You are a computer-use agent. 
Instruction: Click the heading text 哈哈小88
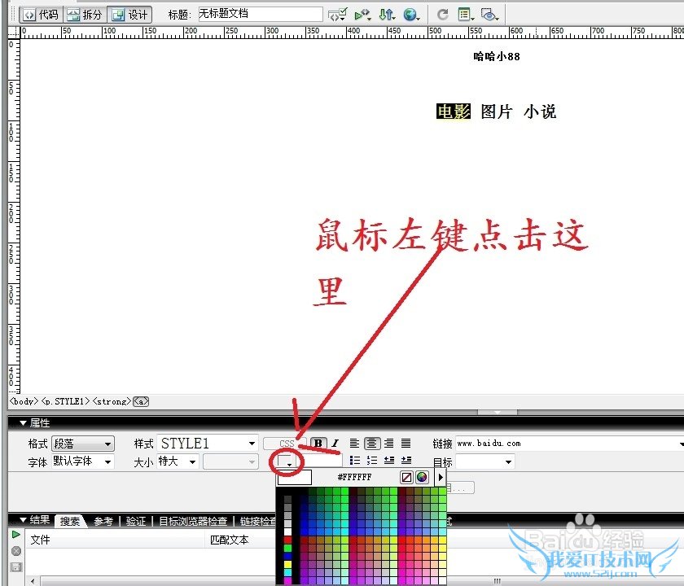tap(497, 56)
